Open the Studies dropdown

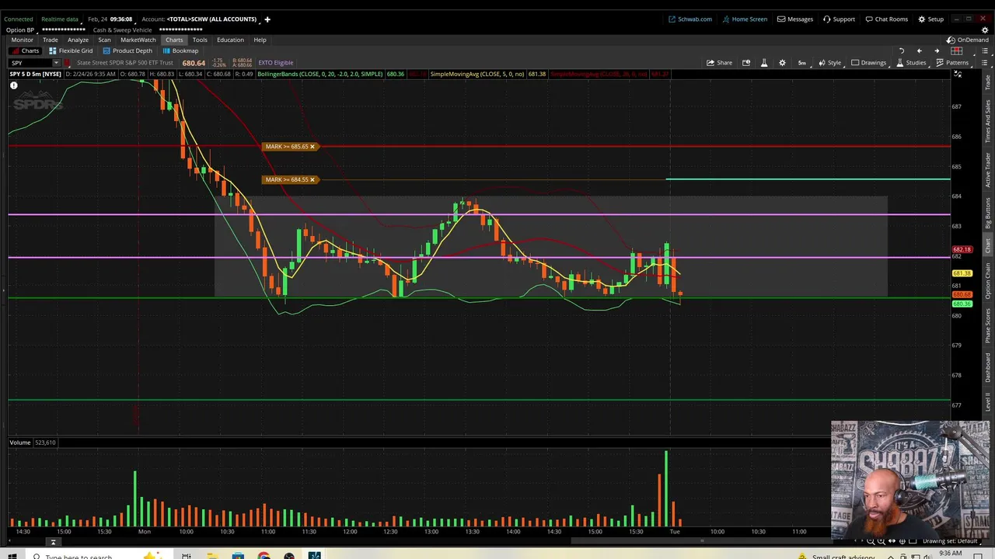(910, 62)
